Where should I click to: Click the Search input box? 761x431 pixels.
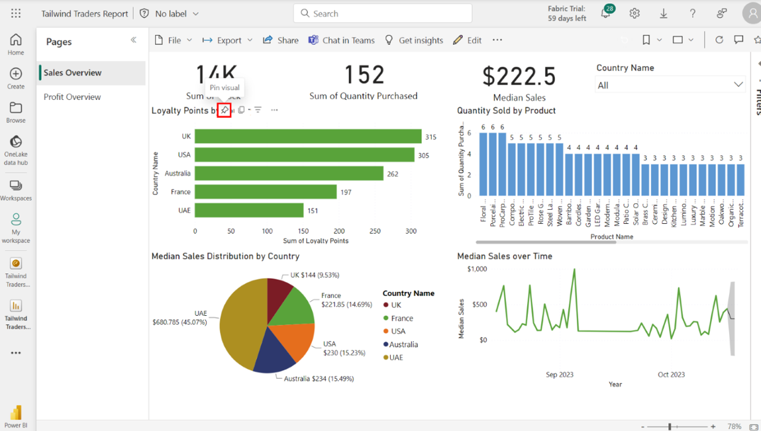(x=383, y=13)
